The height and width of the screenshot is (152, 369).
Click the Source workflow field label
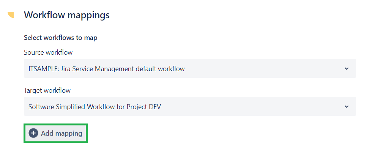[x=48, y=52]
